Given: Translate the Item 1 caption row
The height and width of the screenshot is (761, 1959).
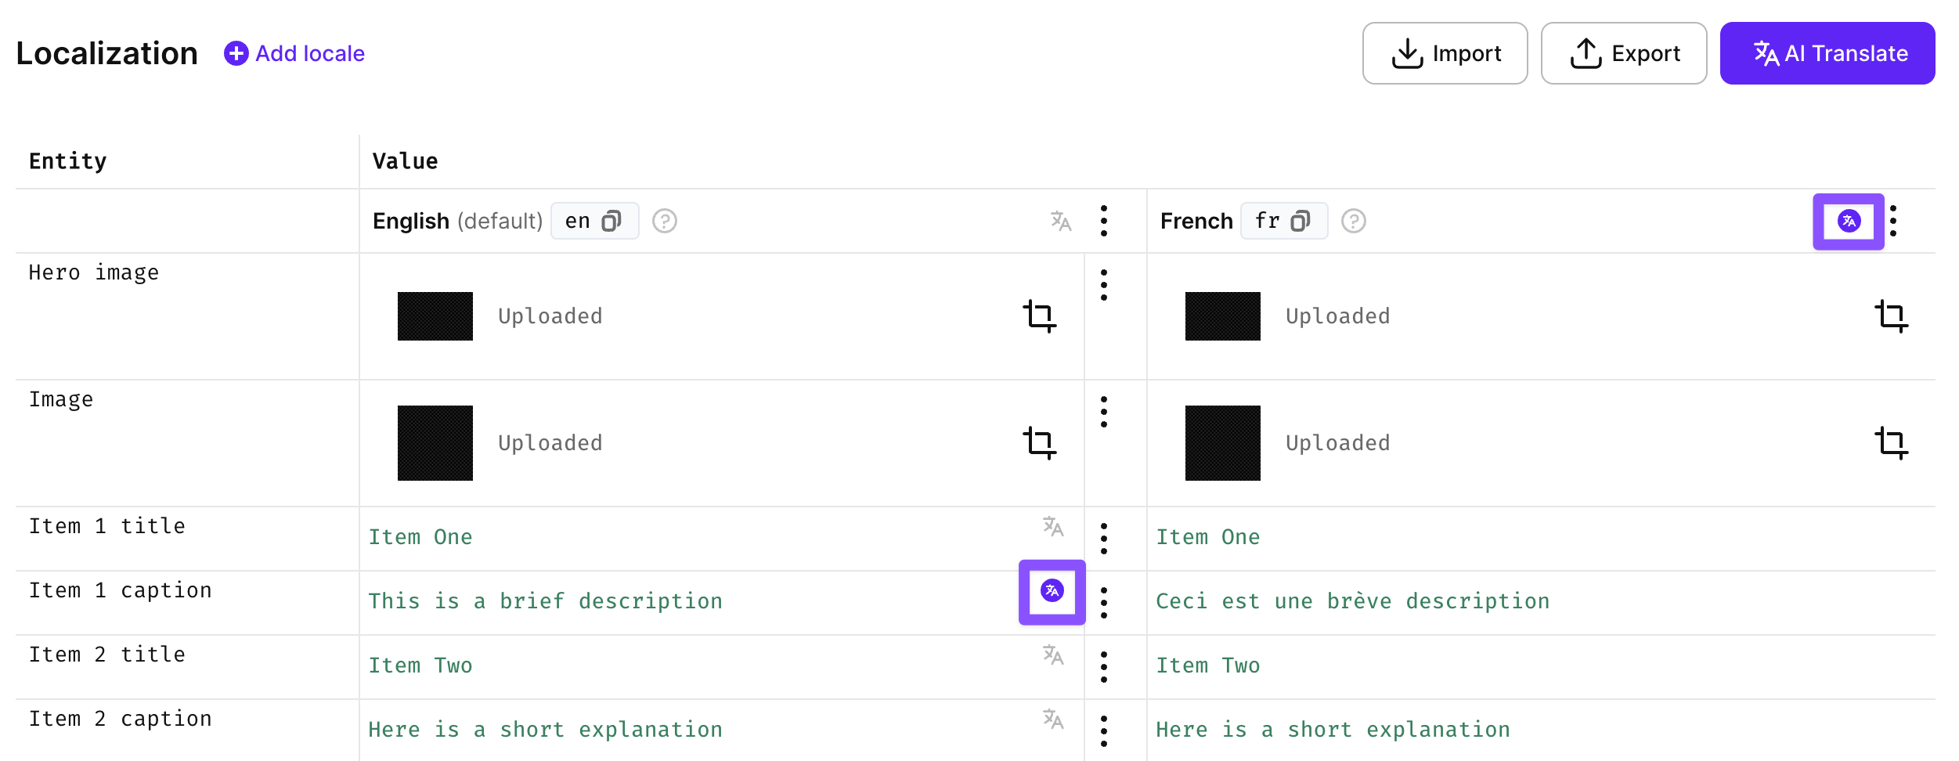Looking at the screenshot, I should 1052,591.
